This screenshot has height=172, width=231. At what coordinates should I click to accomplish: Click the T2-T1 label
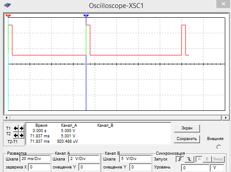click(x=12, y=142)
